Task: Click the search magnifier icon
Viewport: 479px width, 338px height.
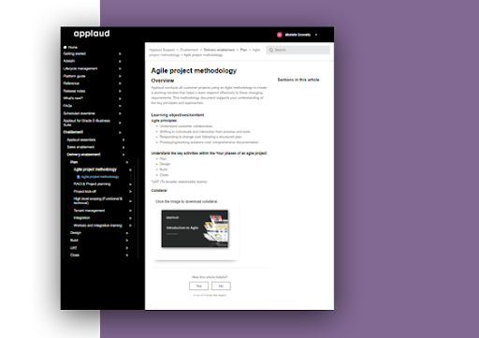Action: point(271,50)
